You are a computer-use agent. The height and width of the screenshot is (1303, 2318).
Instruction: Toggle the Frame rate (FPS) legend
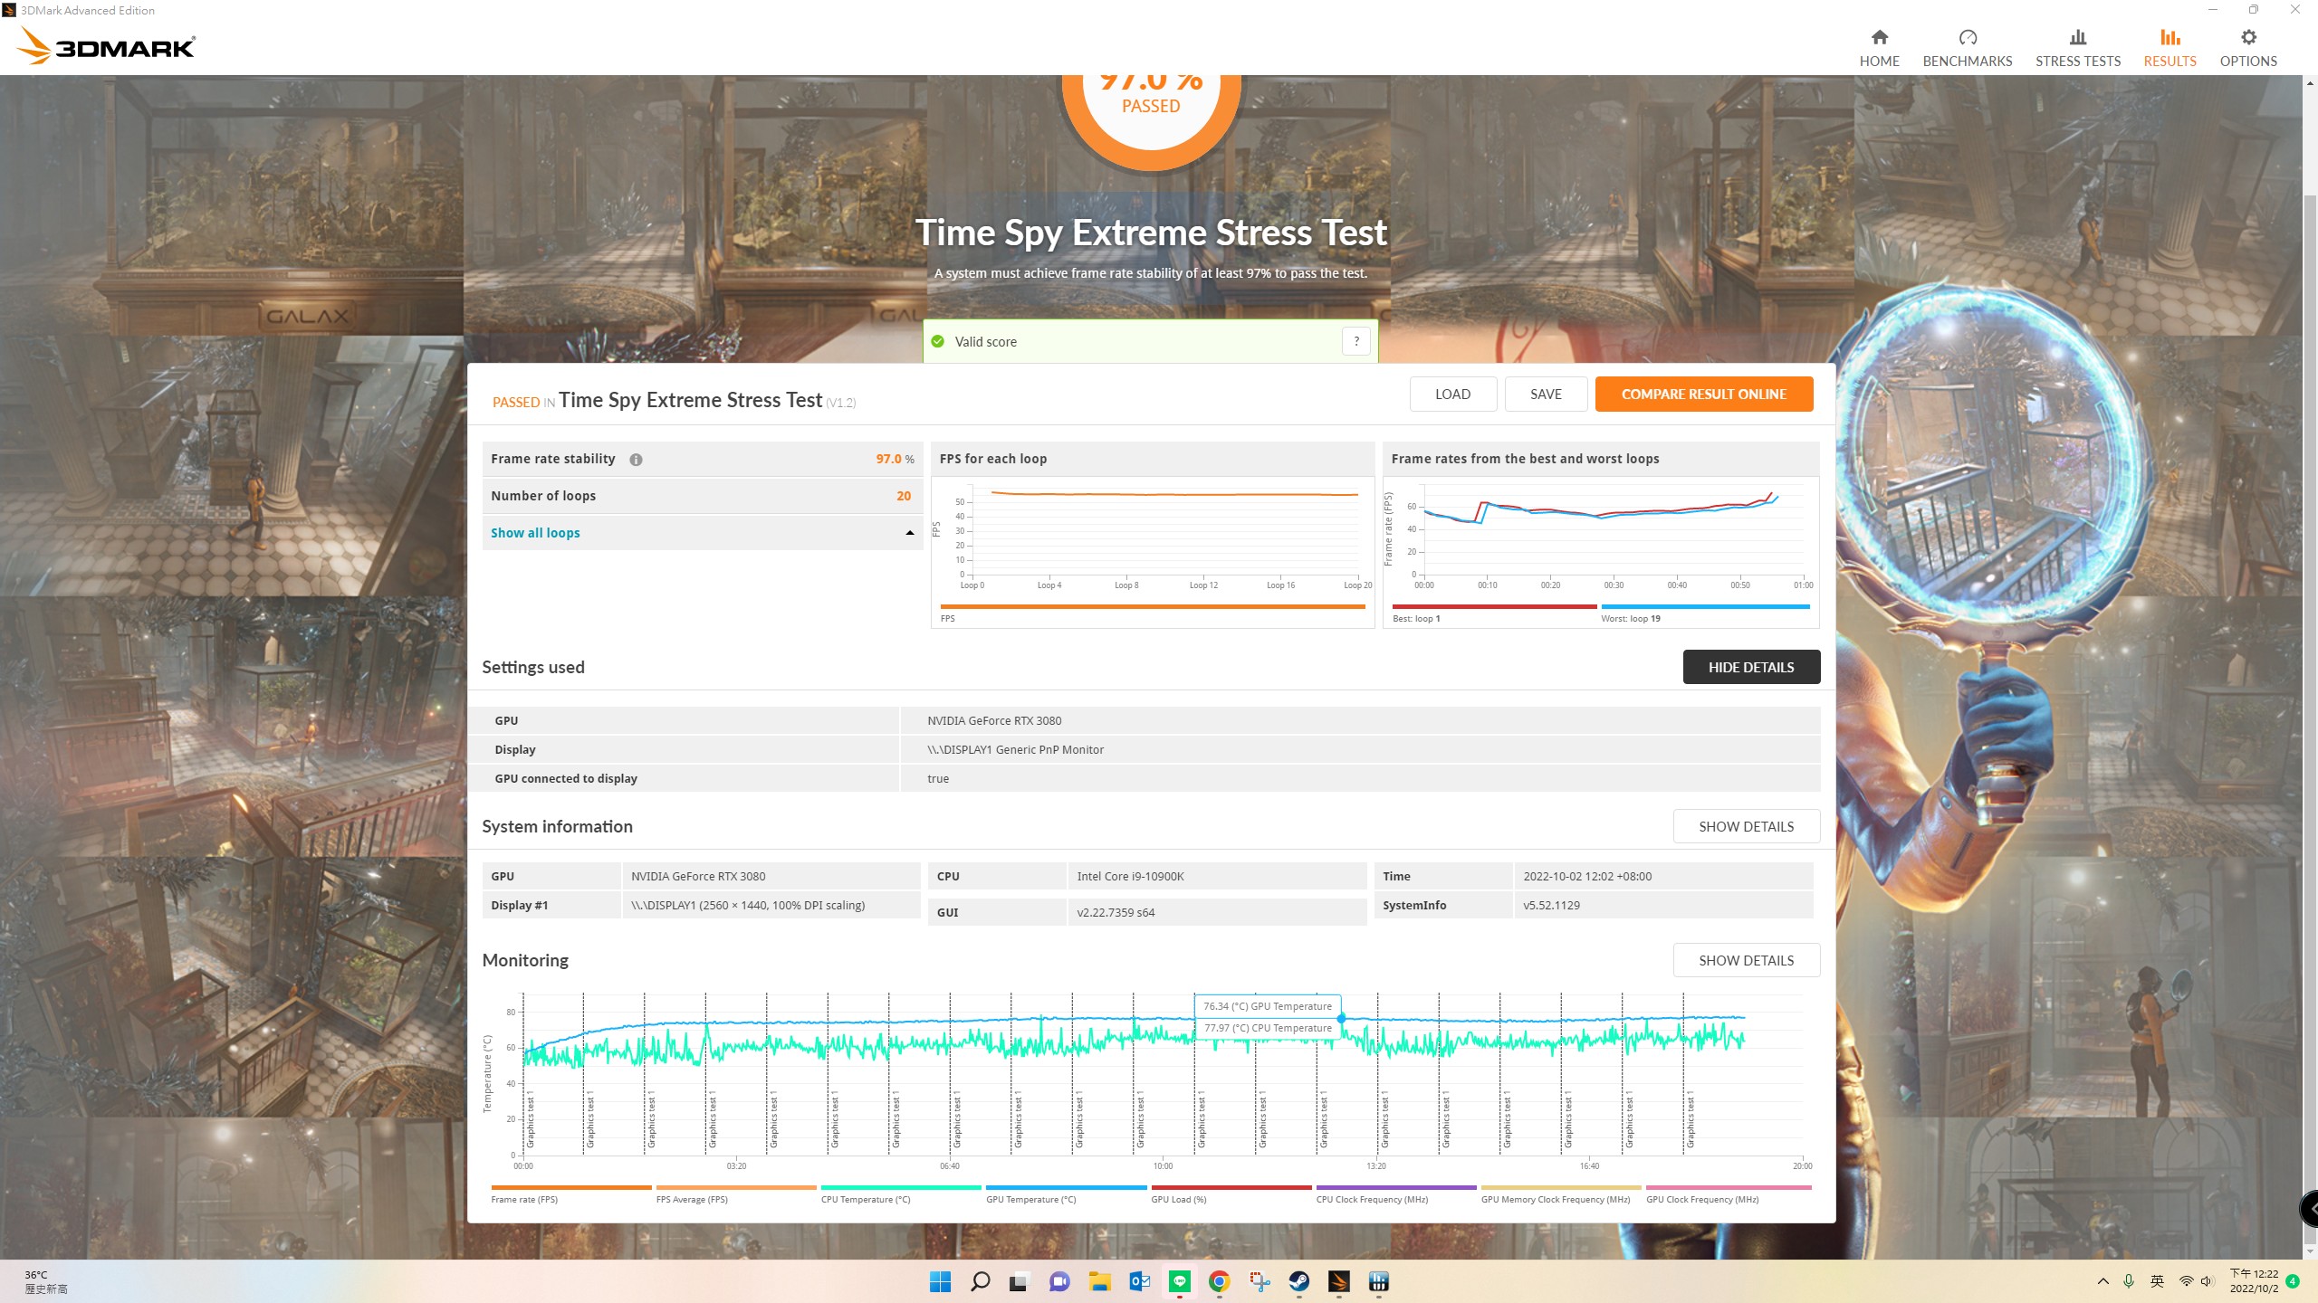coord(570,1194)
